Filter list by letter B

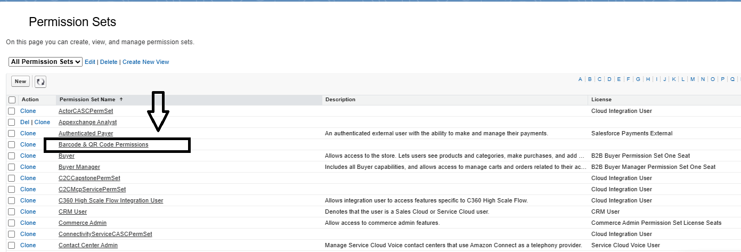[x=590, y=79]
